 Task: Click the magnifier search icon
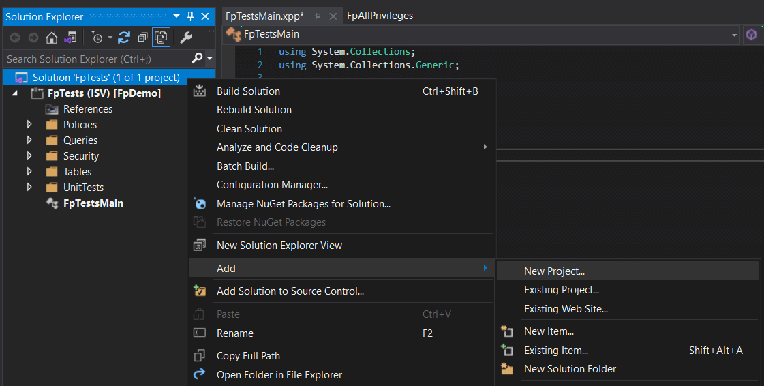197,59
